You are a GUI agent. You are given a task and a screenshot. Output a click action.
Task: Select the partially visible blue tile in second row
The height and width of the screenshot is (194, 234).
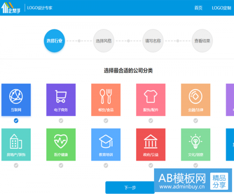click(x=230, y=145)
